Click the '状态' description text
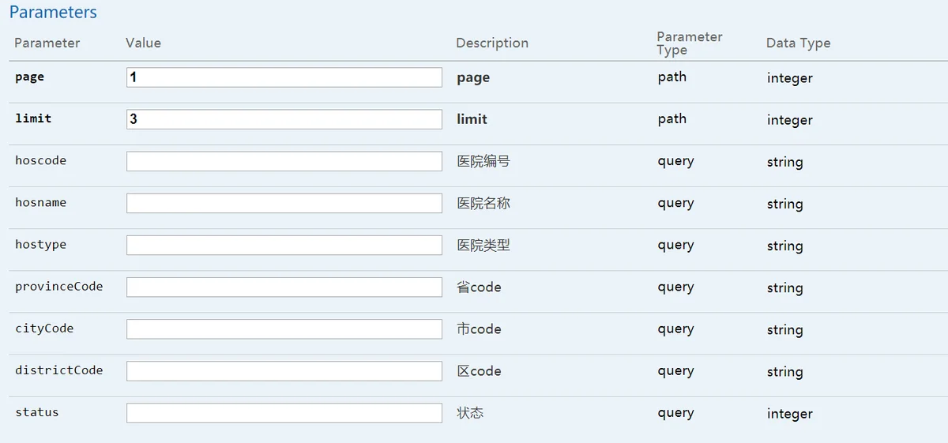The image size is (948, 443). (x=470, y=412)
